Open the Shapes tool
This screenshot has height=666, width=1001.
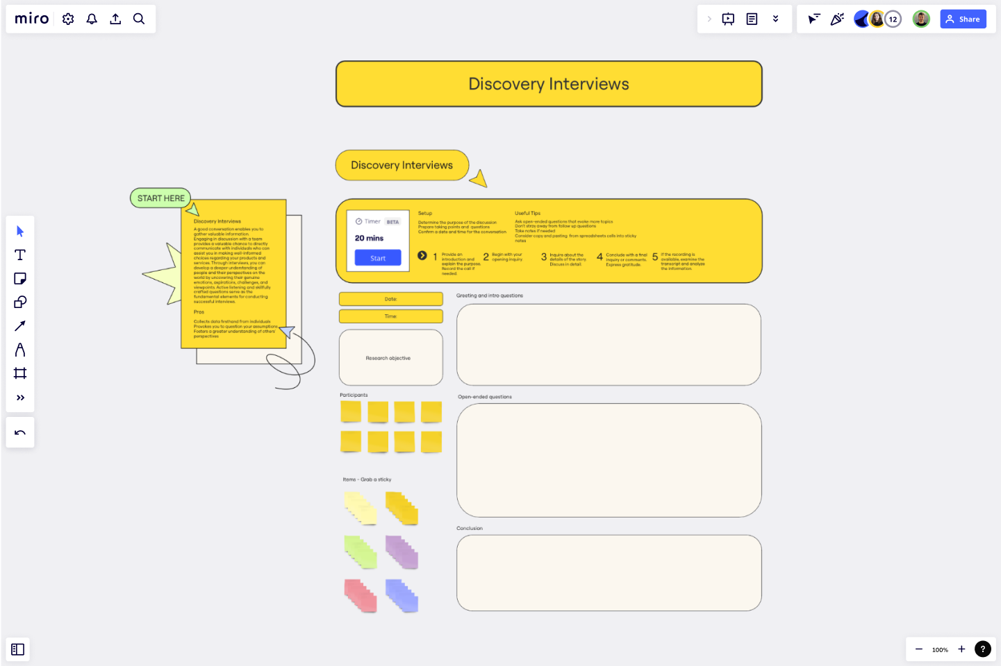pyautogui.click(x=20, y=302)
